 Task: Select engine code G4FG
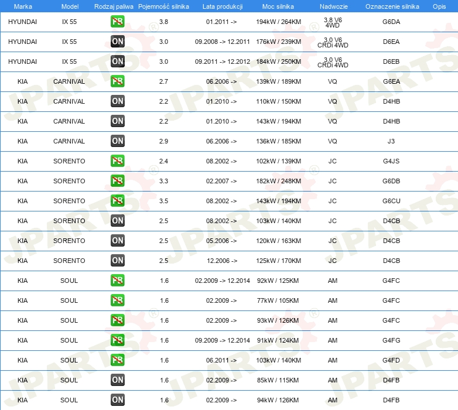click(391, 340)
